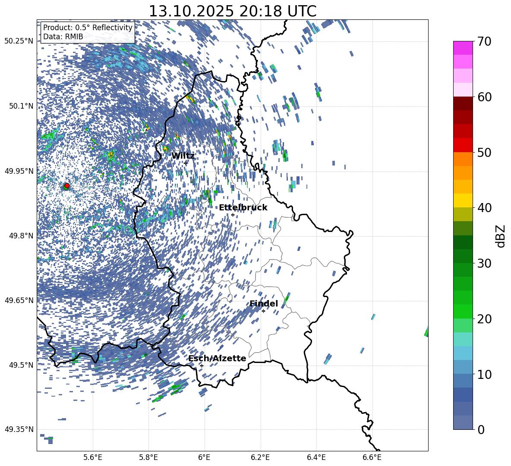Click the 49.8°N latitude label

coord(21,236)
